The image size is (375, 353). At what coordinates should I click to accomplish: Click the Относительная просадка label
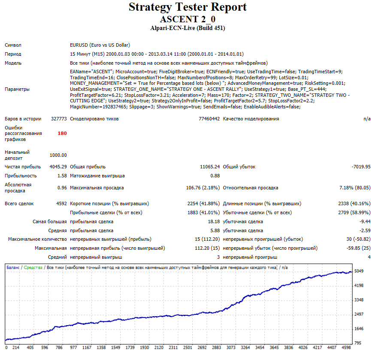pos(251,188)
